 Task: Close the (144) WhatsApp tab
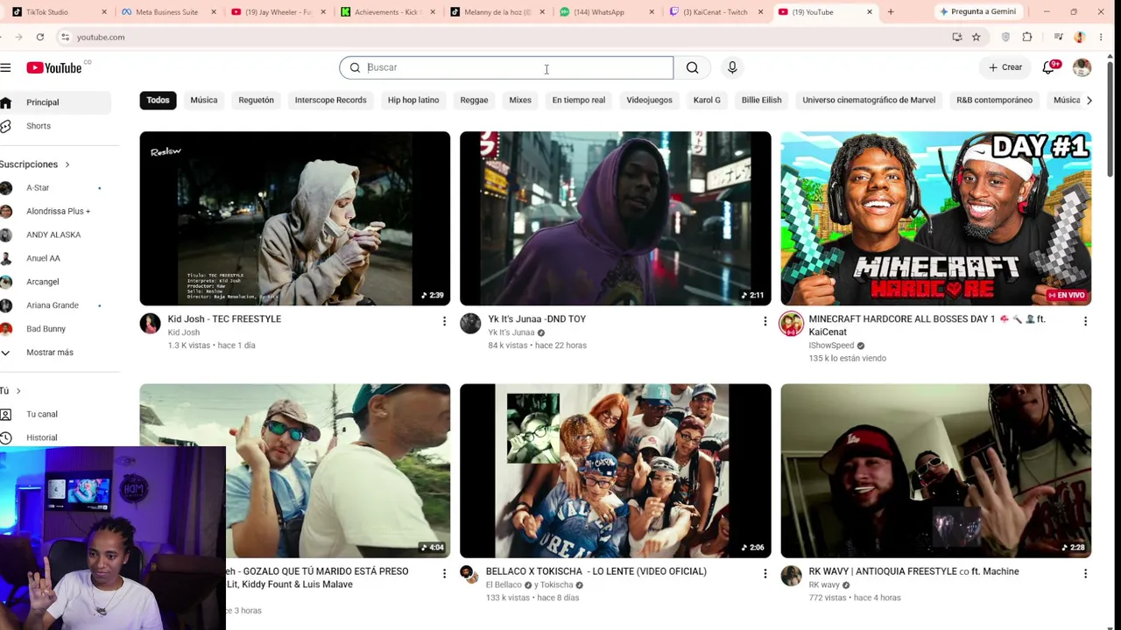click(x=652, y=12)
